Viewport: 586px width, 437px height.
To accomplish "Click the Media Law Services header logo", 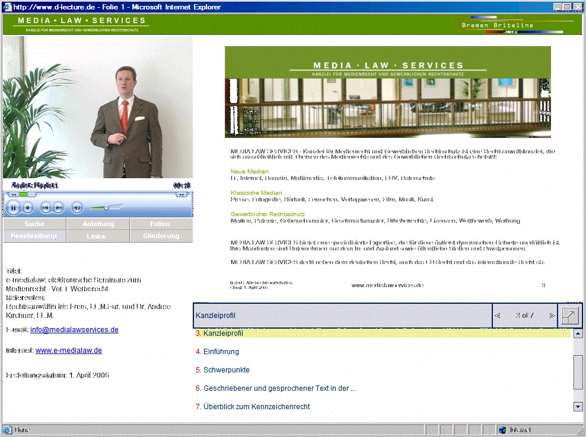I will click(x=82, y=24).
